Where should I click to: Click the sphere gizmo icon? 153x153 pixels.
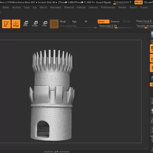pos(54,24)
